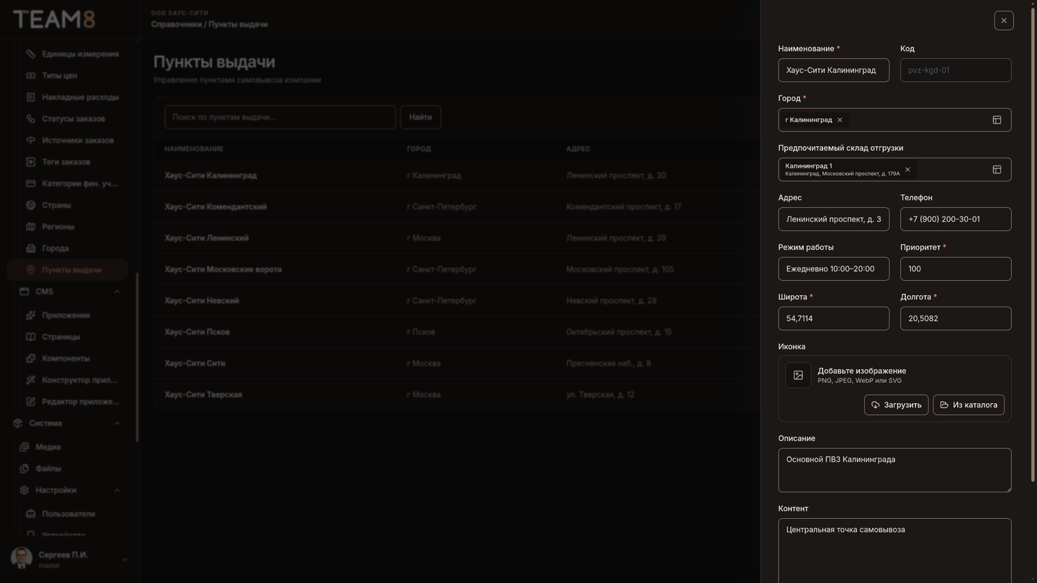Collapse the Настройки sidebar section
Screen dimensions: 1037x583
point(117,490)
